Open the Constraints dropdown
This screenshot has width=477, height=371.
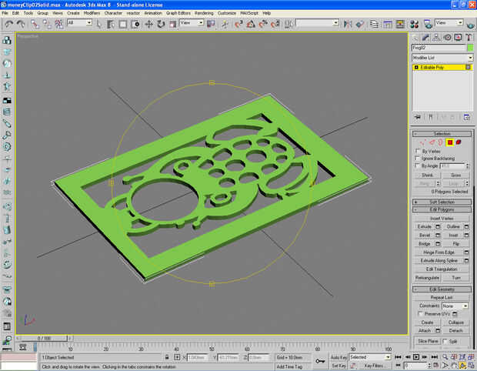click(455, 306)
